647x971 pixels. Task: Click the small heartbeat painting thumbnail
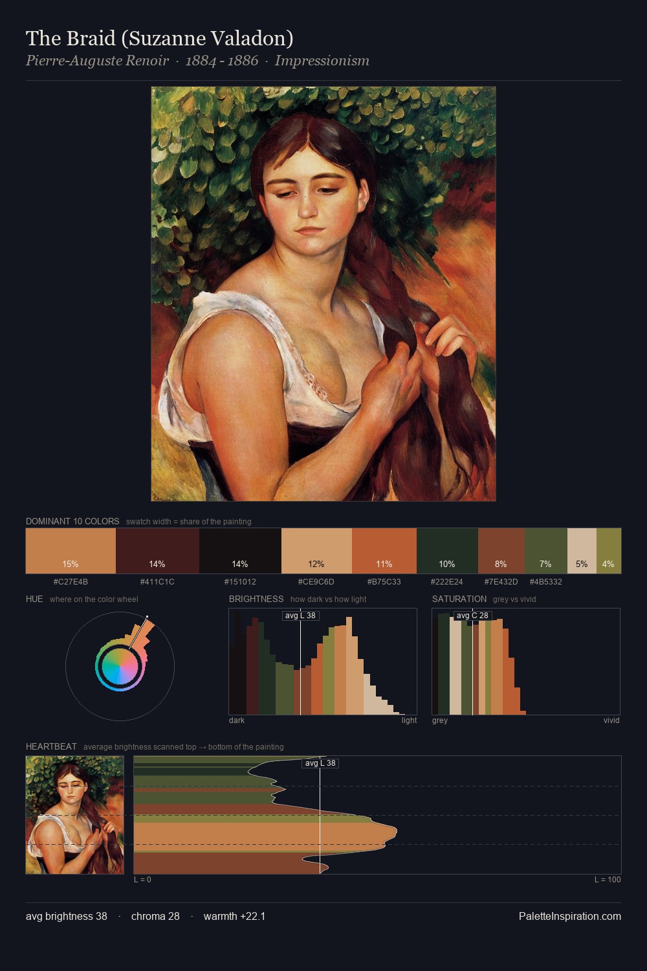[x=74, y=815]
